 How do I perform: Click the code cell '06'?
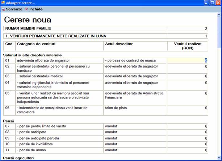[7, 108]
